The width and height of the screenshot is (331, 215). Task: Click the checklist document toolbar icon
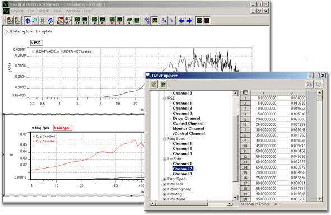[x=68, y=21]
